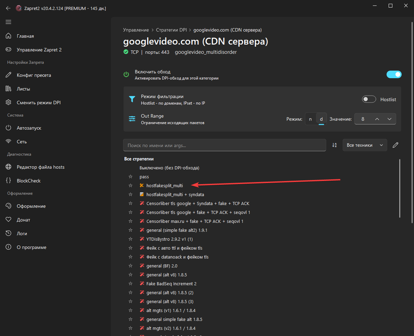Toggle the Hostlist filter mode switch
This screenshot has height=336, width=414.
369,99
